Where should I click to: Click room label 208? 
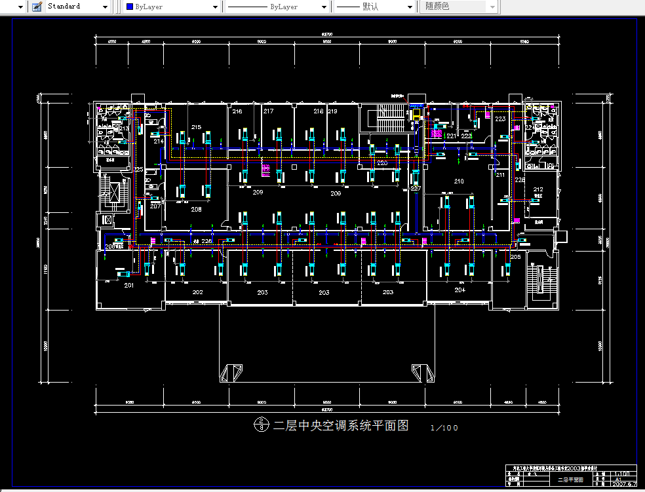coord(196,209)
